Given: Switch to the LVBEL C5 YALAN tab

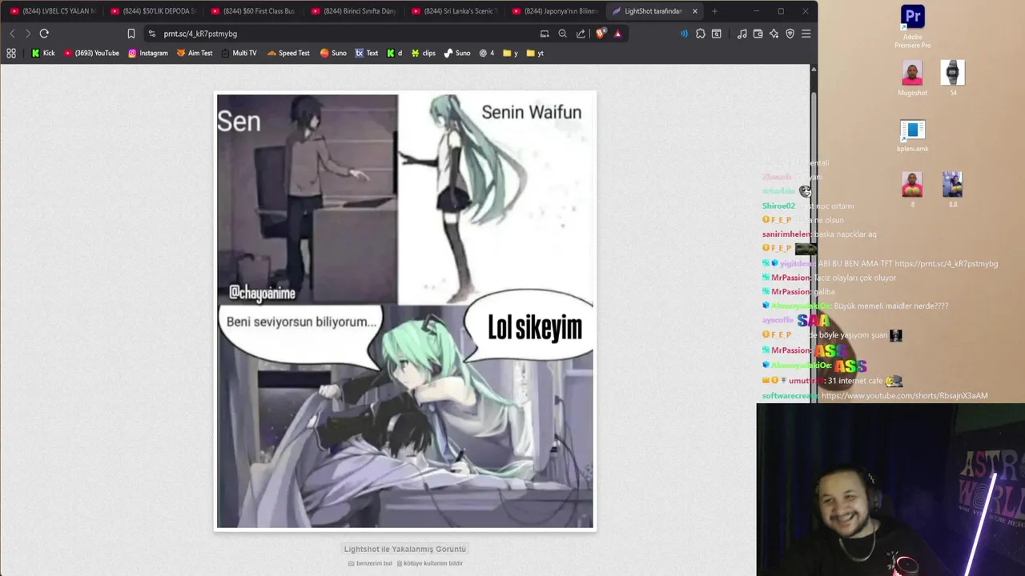Looking at the screenshot, I should pyautogui.click(x=53, y=11).
